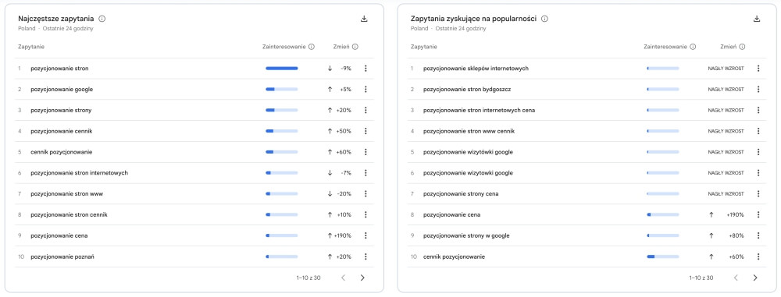Open more options for pozycjonowanie strony +20% row

366,111
